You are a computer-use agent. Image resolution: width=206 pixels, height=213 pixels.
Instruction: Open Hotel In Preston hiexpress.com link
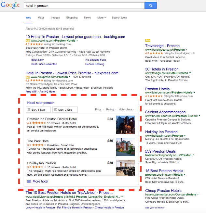click(x=72, y=73)
